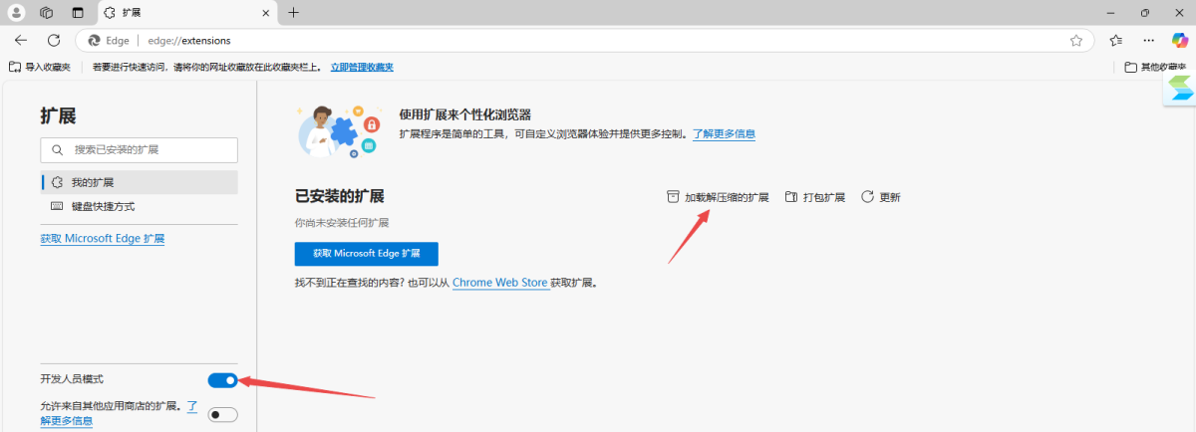The image size is (1196, 432).
Task: Click the Favorites list icon
Action: coord(1116,41)
